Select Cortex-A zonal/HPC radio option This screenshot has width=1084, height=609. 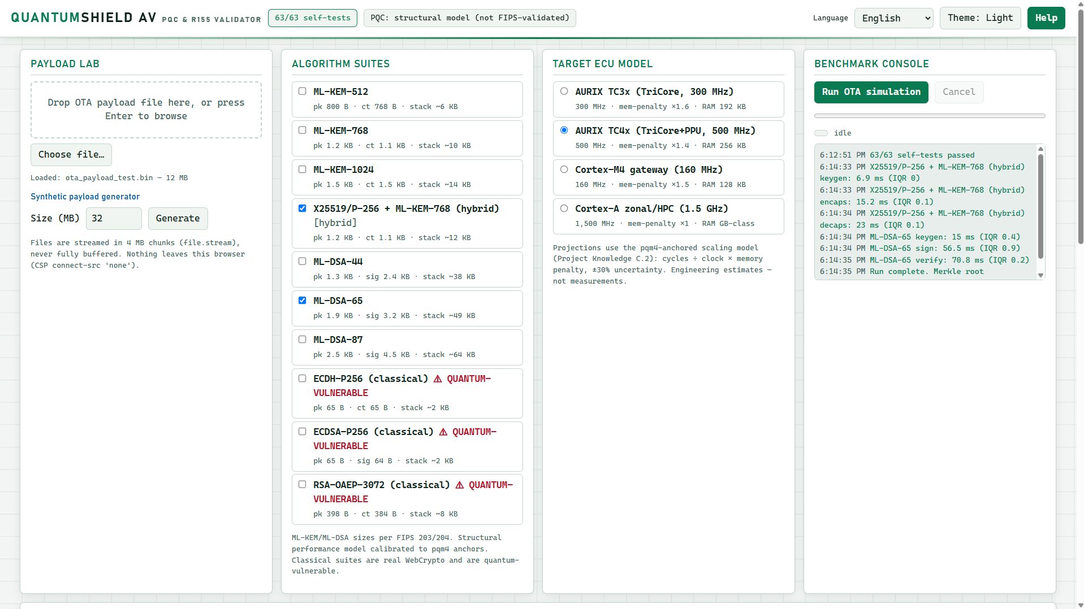(564, 208)
